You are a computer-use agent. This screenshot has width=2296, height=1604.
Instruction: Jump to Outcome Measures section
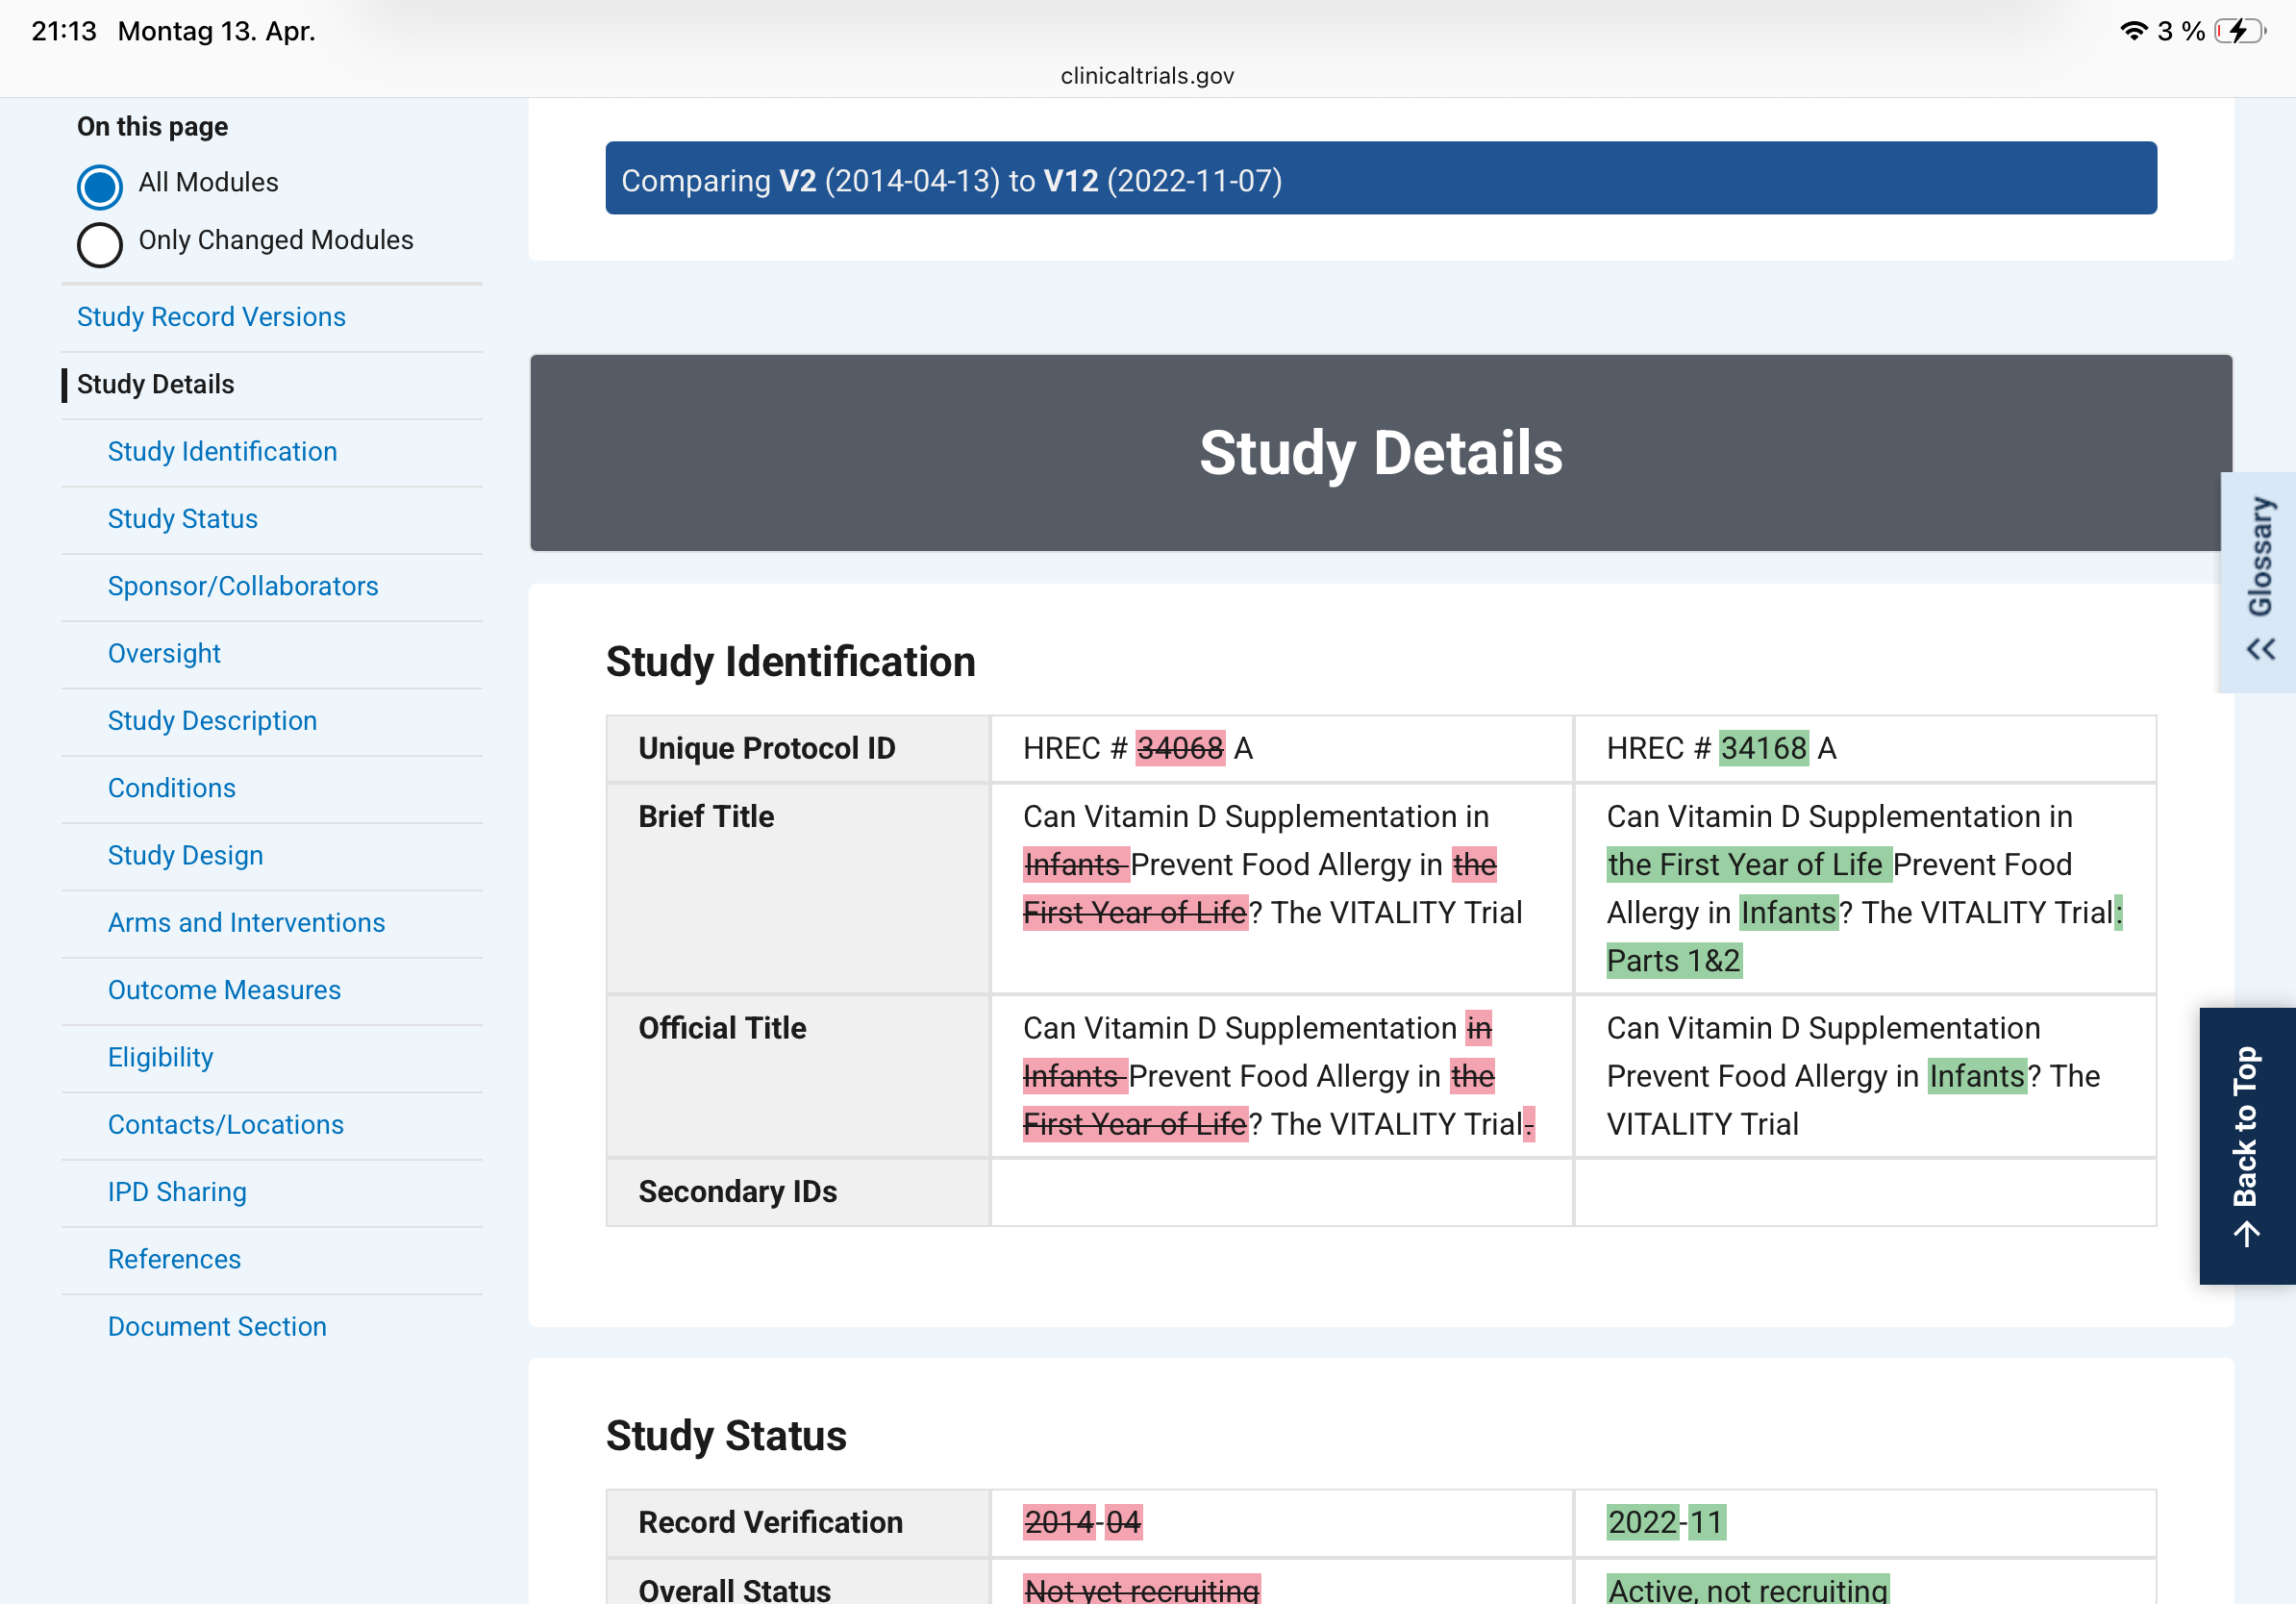tap(224, 990)
